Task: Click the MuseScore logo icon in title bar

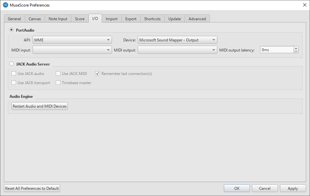Action: (x=5, y=5)
